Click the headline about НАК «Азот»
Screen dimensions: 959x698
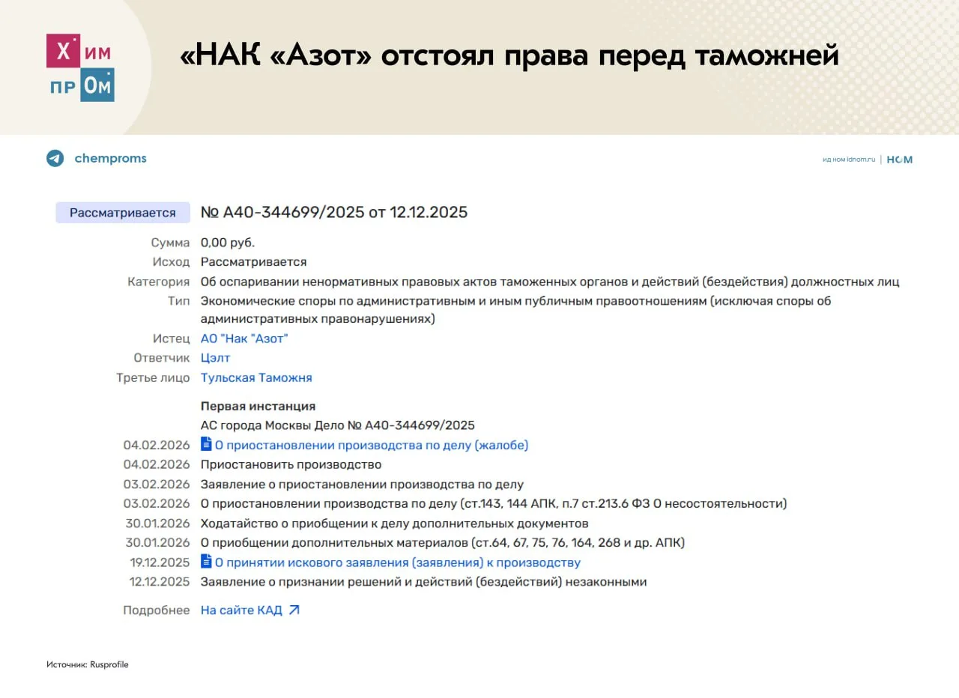click(509, 56)
